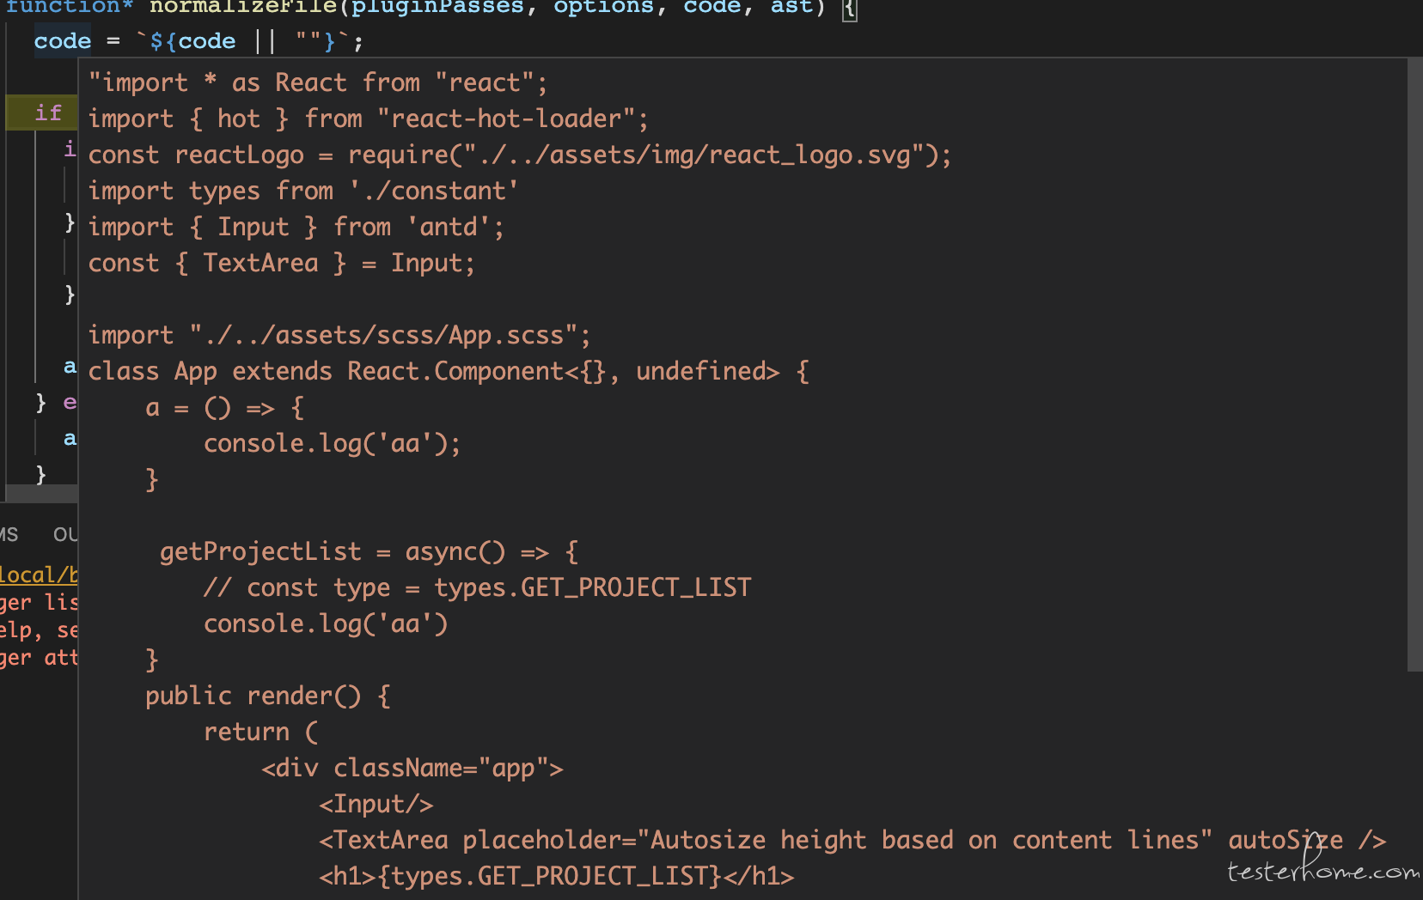
Task: Click the 'class App extends React.Component' line
Action: (449, 371)
